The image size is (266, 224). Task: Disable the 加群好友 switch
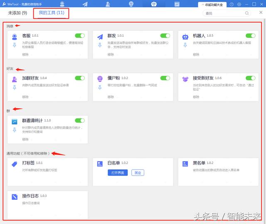(80, 78)
